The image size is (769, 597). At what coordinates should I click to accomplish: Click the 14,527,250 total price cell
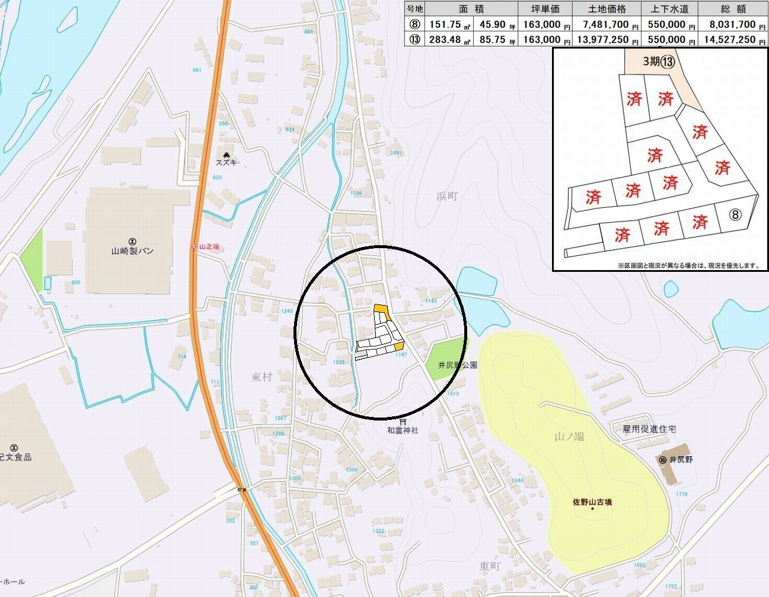tap(733, 40)
